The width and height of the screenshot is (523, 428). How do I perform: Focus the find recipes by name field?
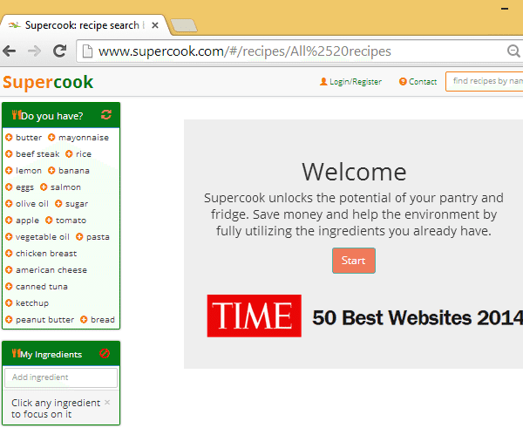pos(485,81)
